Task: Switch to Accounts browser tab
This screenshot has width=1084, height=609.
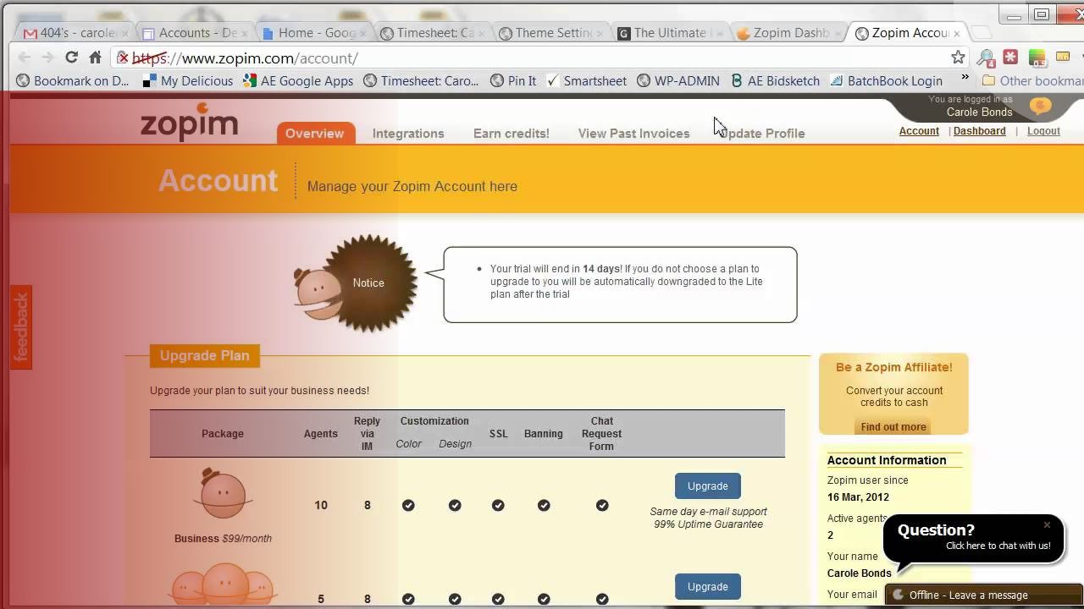Action: tap(196, 32)
